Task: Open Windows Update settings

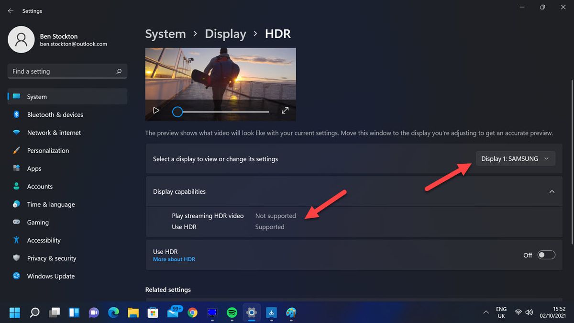Action: [51, 276]
